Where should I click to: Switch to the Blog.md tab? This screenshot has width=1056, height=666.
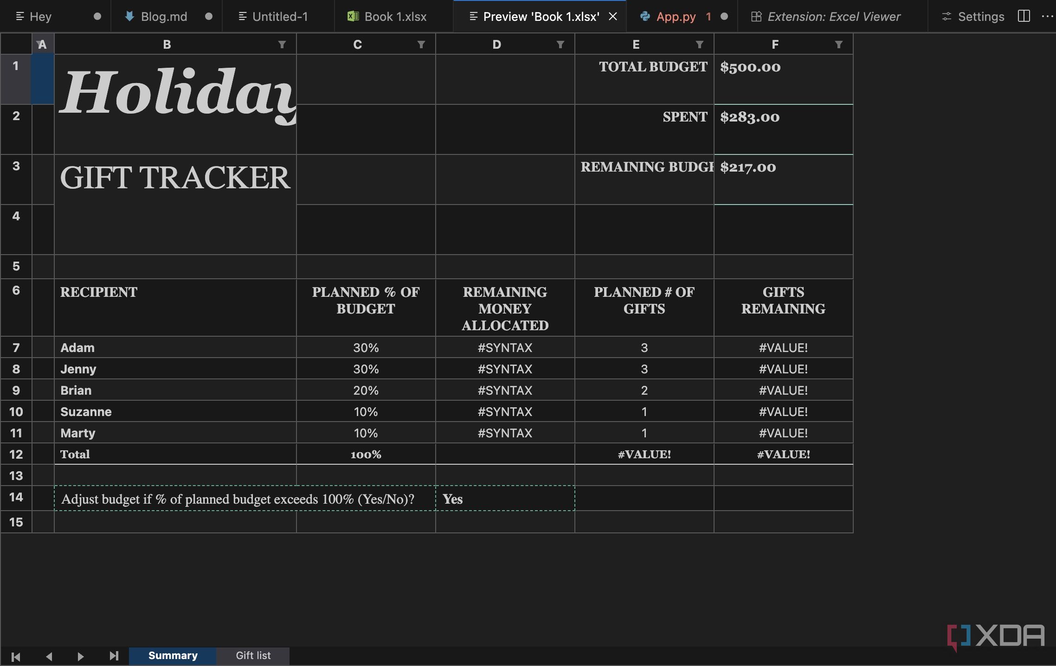[167, 17]
